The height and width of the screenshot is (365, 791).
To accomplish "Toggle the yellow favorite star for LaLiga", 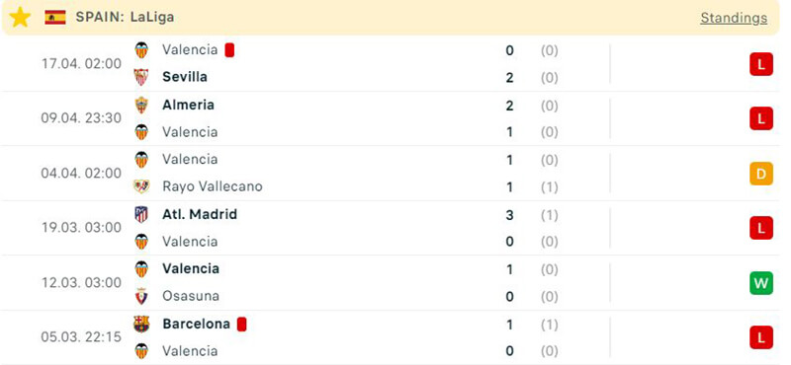I will [20, 18].
